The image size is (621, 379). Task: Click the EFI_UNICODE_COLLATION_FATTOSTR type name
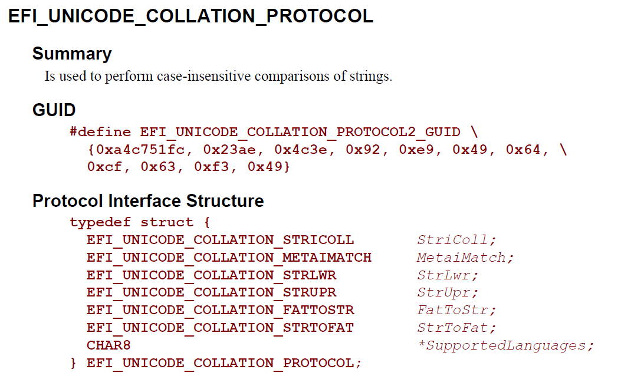[x=220, y=310]
